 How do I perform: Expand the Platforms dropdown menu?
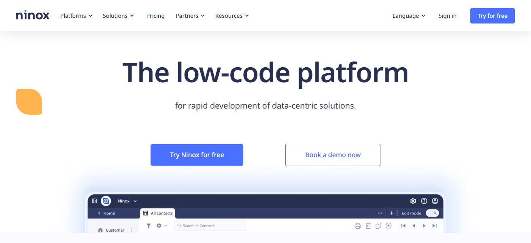tap(76, 16)
